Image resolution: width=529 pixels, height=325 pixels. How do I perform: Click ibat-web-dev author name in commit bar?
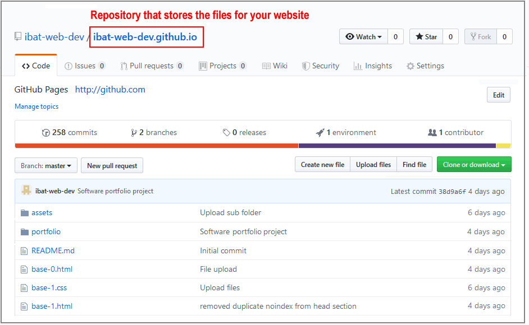point(55,191)
